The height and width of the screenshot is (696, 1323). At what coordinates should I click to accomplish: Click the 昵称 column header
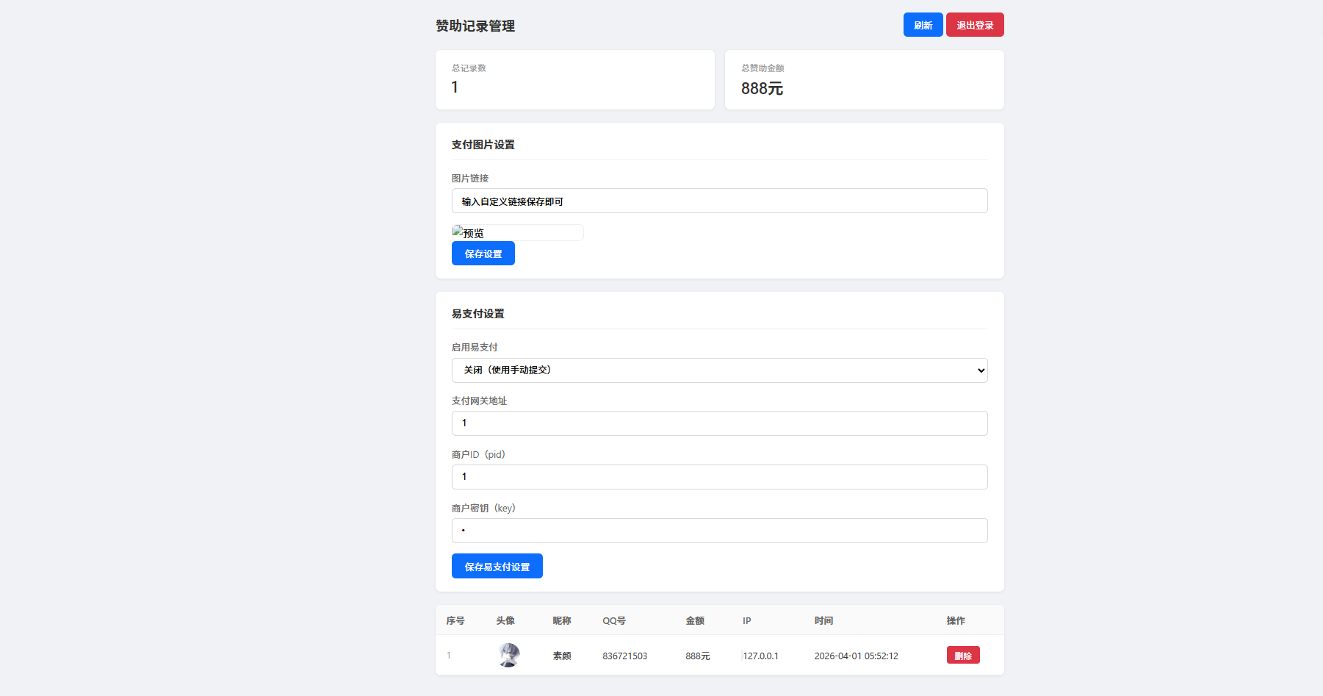[x=561, y=620]
